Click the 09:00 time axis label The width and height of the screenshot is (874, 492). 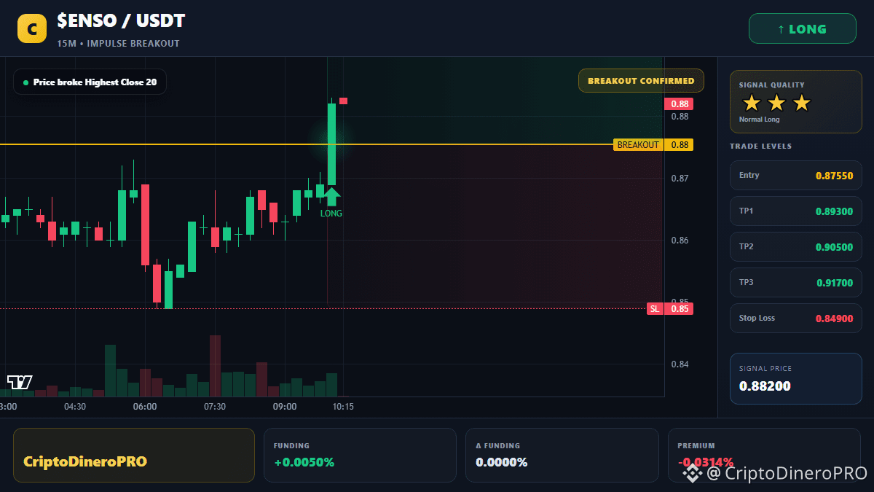[285, 407]
